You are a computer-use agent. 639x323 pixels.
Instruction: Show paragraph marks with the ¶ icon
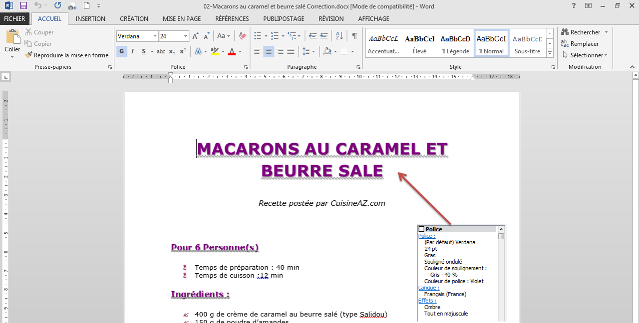click(354, 36)
